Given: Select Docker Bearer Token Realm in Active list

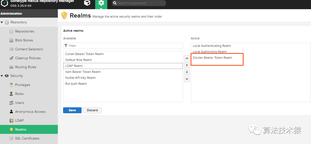Looking at the screenshot, I should (x=212, y=58).
